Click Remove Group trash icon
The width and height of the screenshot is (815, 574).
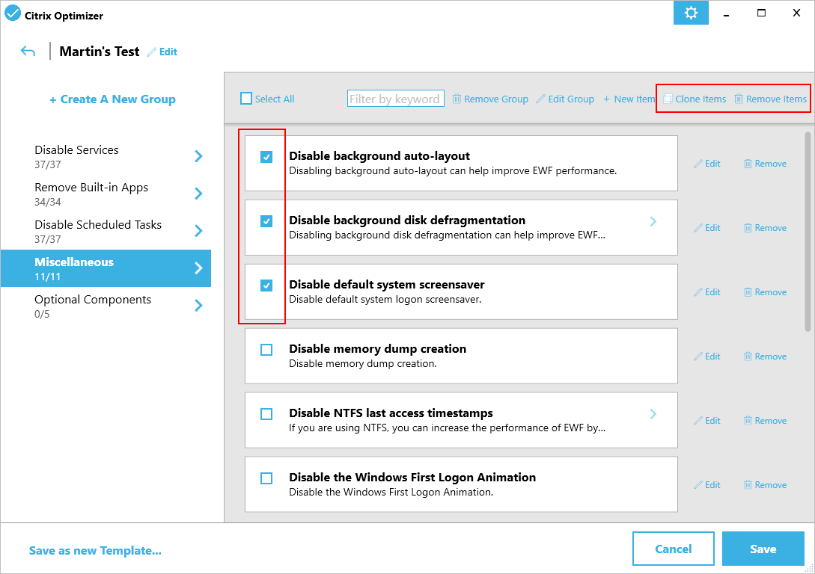[x=457, y=99]
